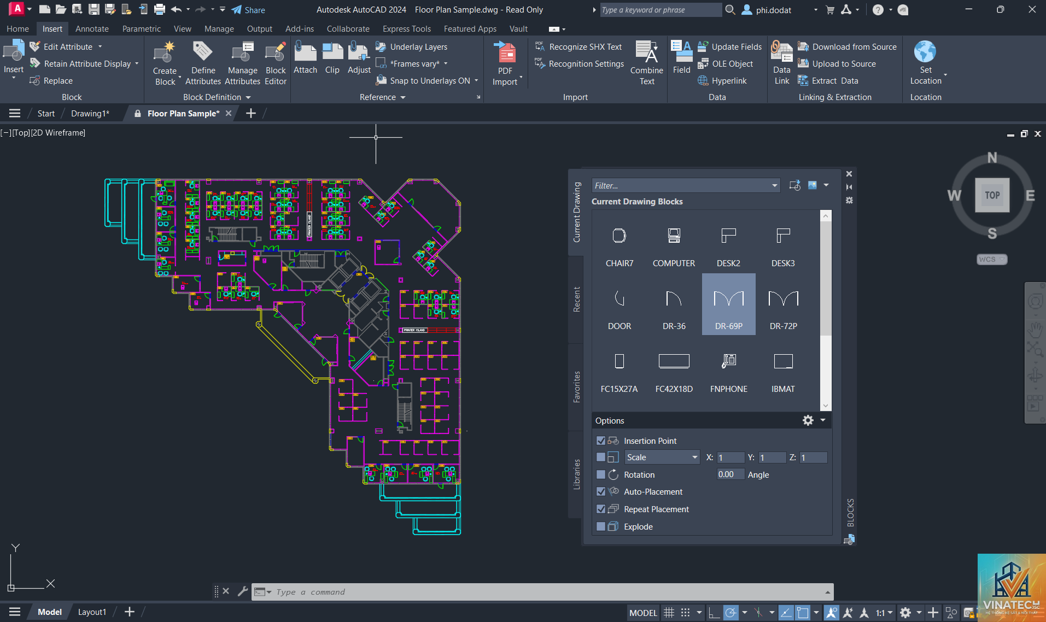
Task: Expand the Reference panel options
Action: 383,97
